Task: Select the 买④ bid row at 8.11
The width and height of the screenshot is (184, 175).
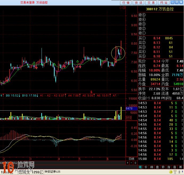Action: point(161,52)
